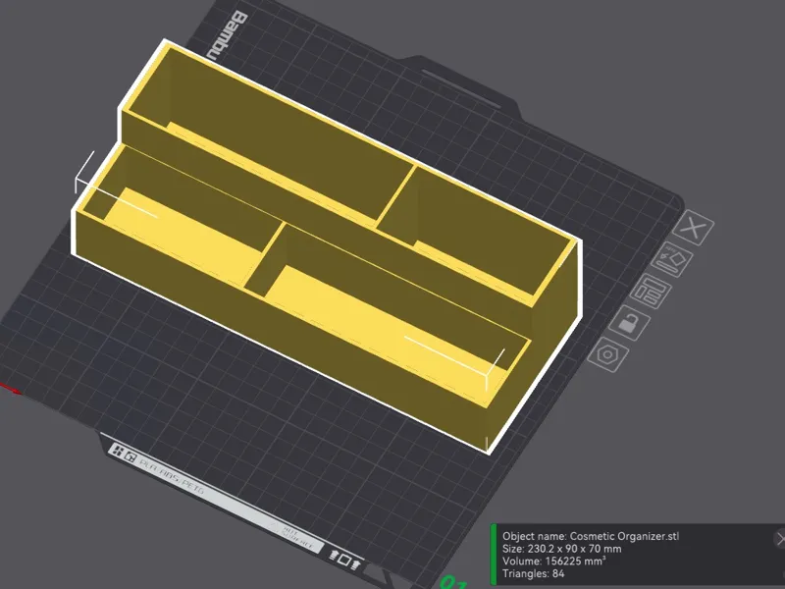Image resolution: width=785 pixels, height=589 pixels.
Task: Click 'Triangles: 84' text
Action: point(533,574)
